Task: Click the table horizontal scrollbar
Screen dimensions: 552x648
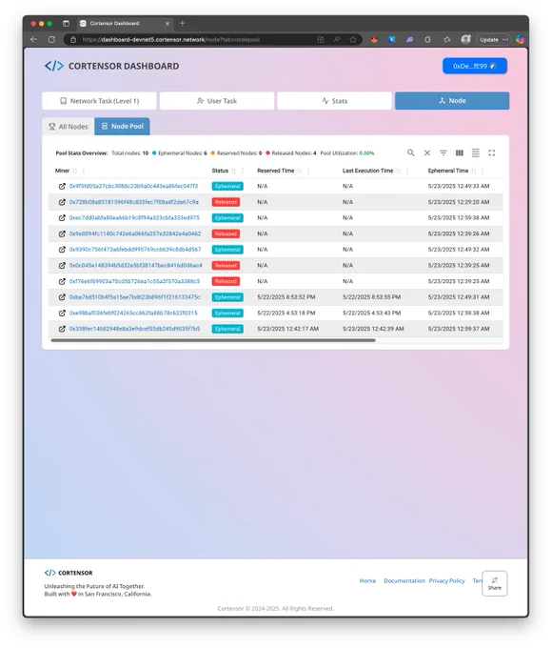Action: pos(213,340)
